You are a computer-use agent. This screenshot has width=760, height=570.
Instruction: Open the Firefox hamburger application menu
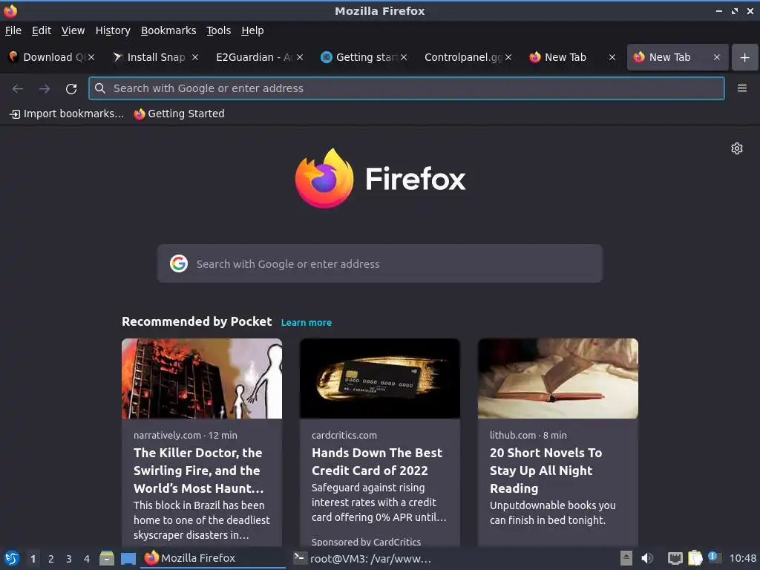(741, 88)
